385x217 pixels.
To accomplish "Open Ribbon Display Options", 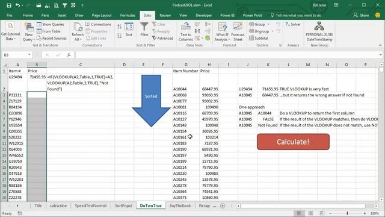I will click(x=336, y=5).
